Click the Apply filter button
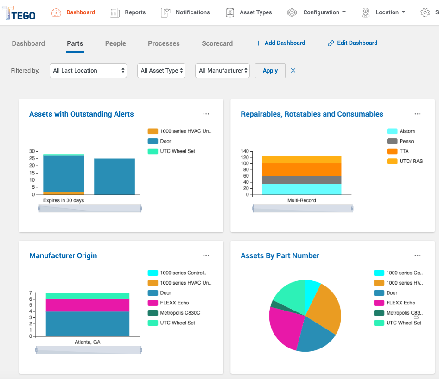Screen dimensions: 439x379 pyautogui.click(x=270, y=71)
